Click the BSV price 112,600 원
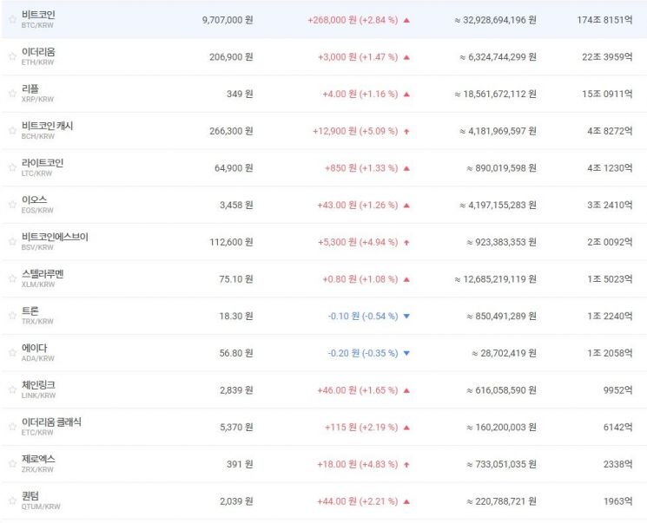Screen dimensions: 647x523 231,242
